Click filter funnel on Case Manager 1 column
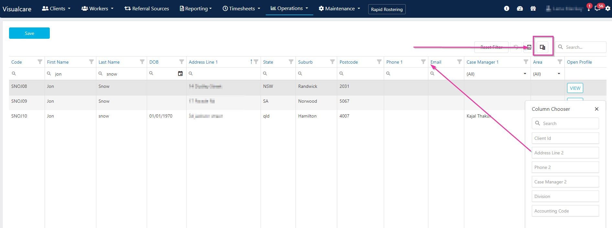This screenshot has width=612, height=228. pos(526,62)
